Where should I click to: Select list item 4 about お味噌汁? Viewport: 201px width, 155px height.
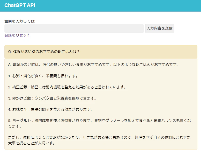(x=50, y=109)
